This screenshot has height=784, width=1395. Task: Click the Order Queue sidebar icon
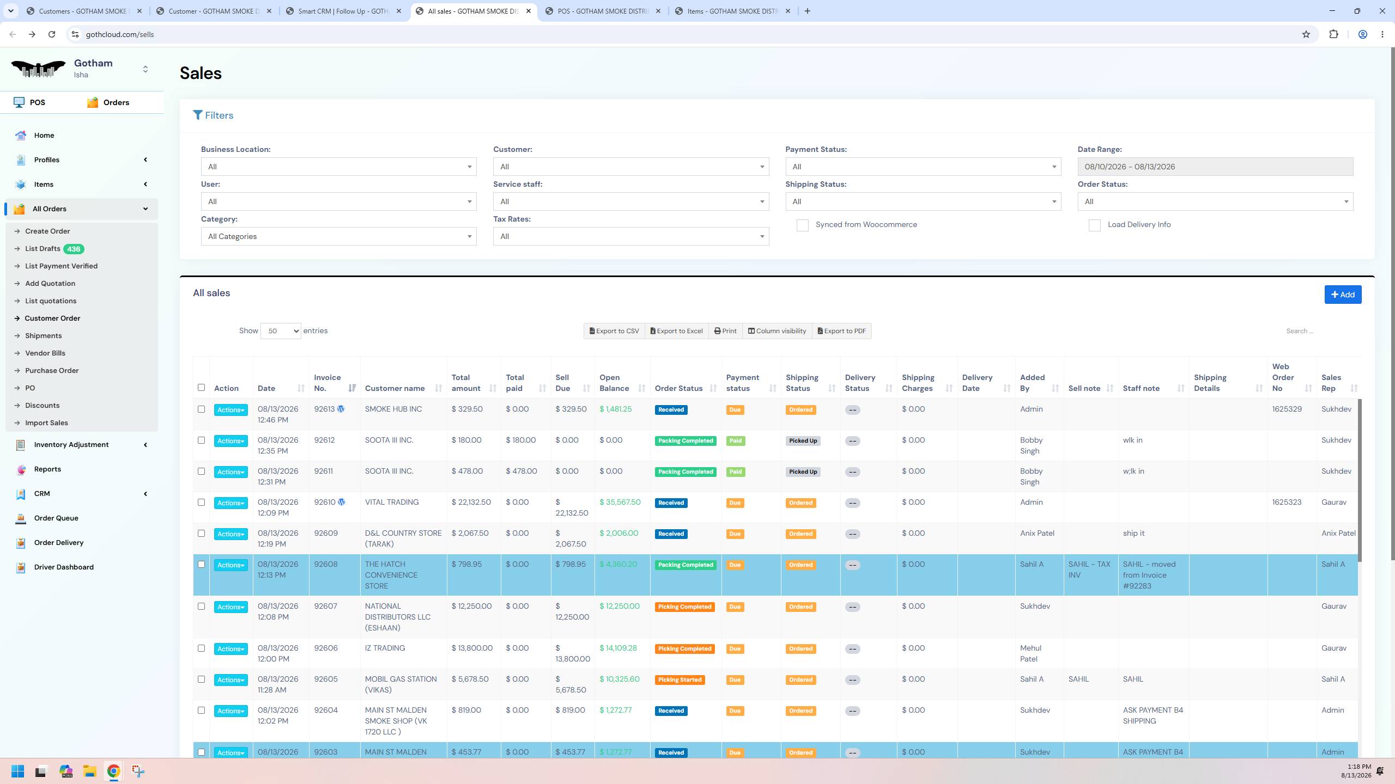[x=21, y=518]
